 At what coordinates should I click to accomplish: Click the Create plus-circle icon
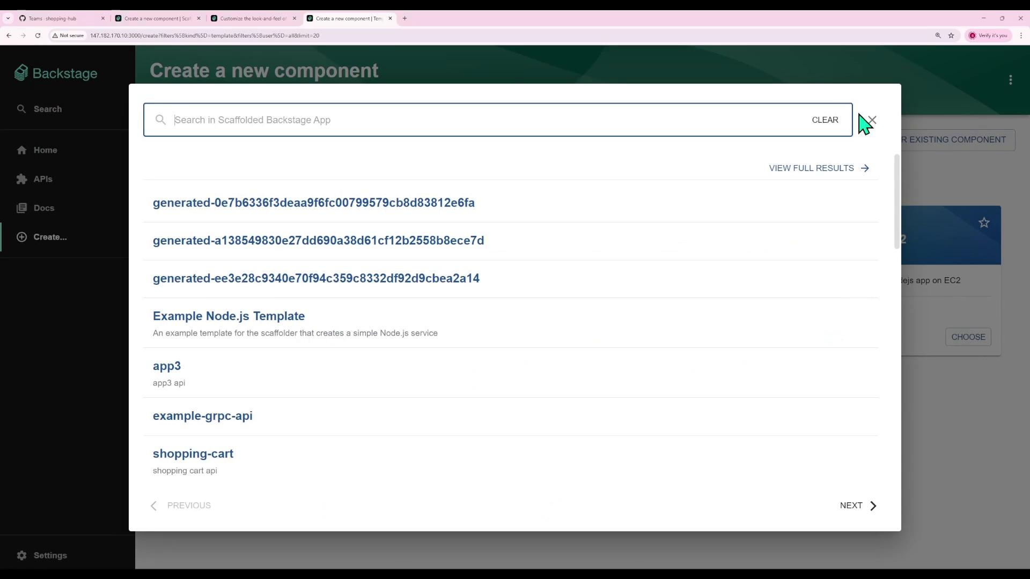(21, 237)
